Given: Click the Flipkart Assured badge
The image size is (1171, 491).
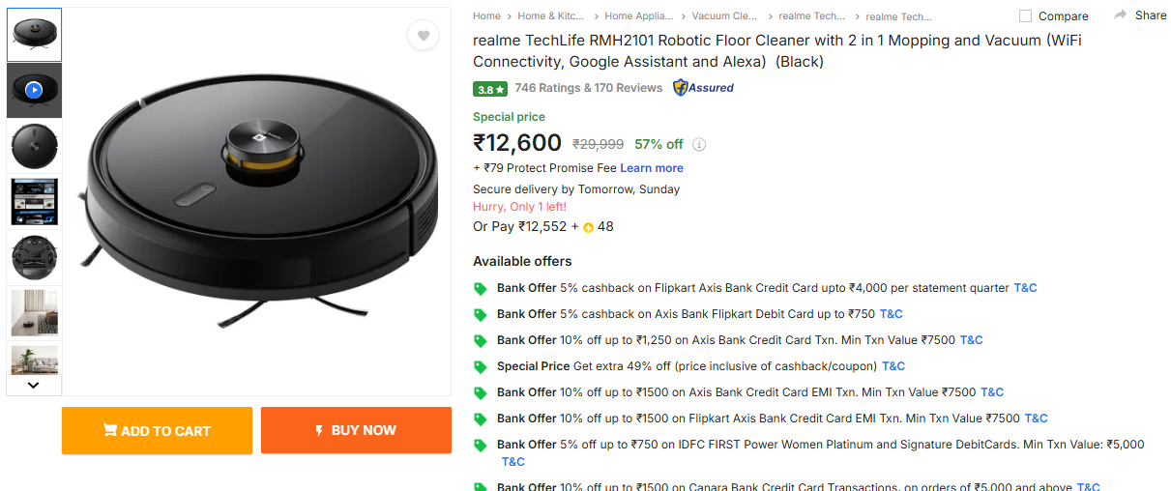Looking at the screenshot, I should pyautogui.click(x=703, y=88).
